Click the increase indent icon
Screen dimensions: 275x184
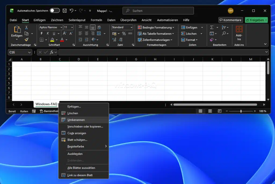point(86,40)
